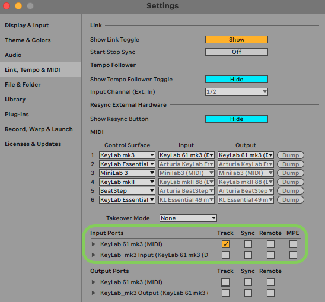Click Dump button for row 1
Screen dimensions: 325x302
[x=291, y=155]
